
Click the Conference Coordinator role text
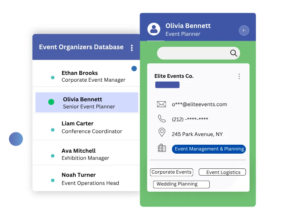(92, 131)
